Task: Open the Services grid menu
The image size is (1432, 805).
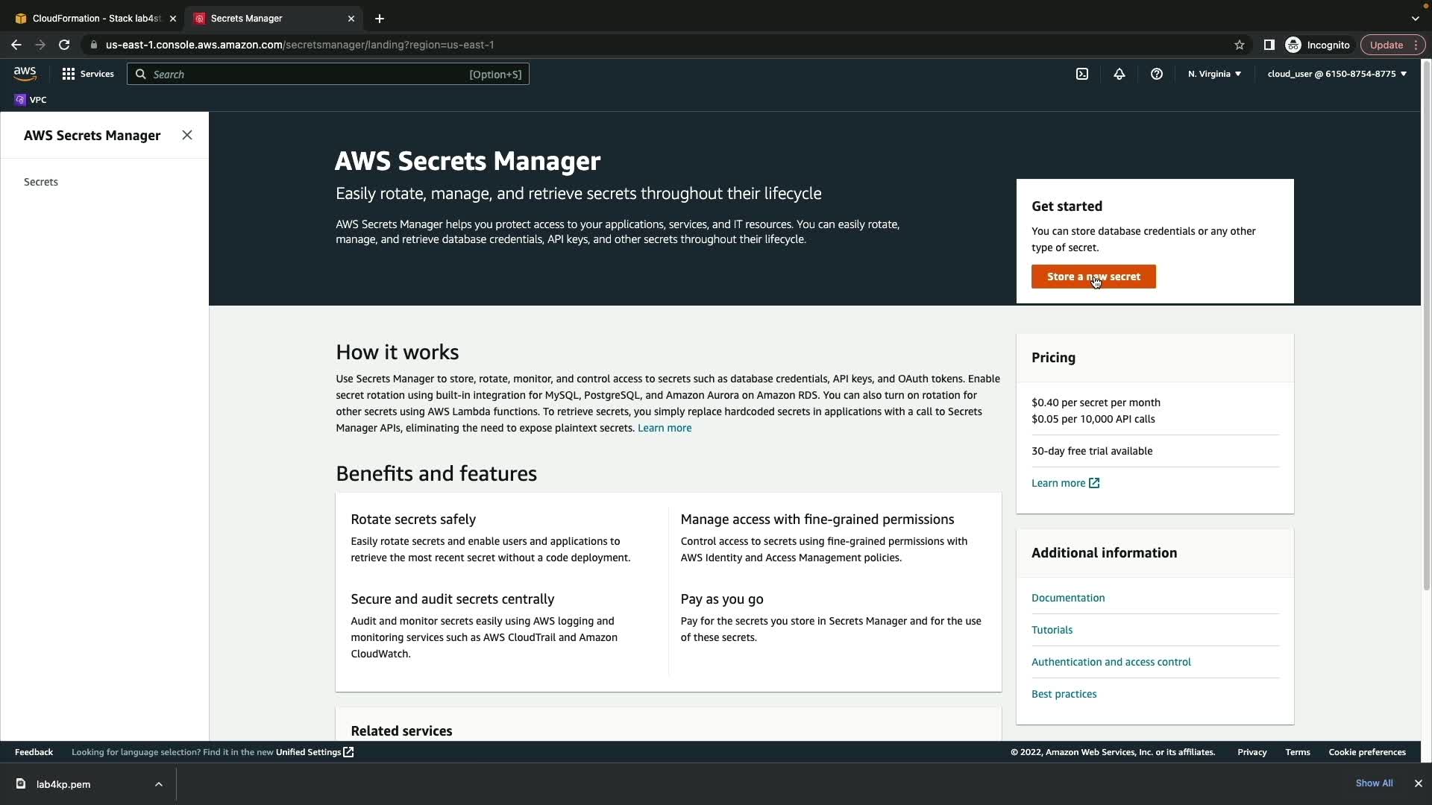Action: tap(88, 74)
